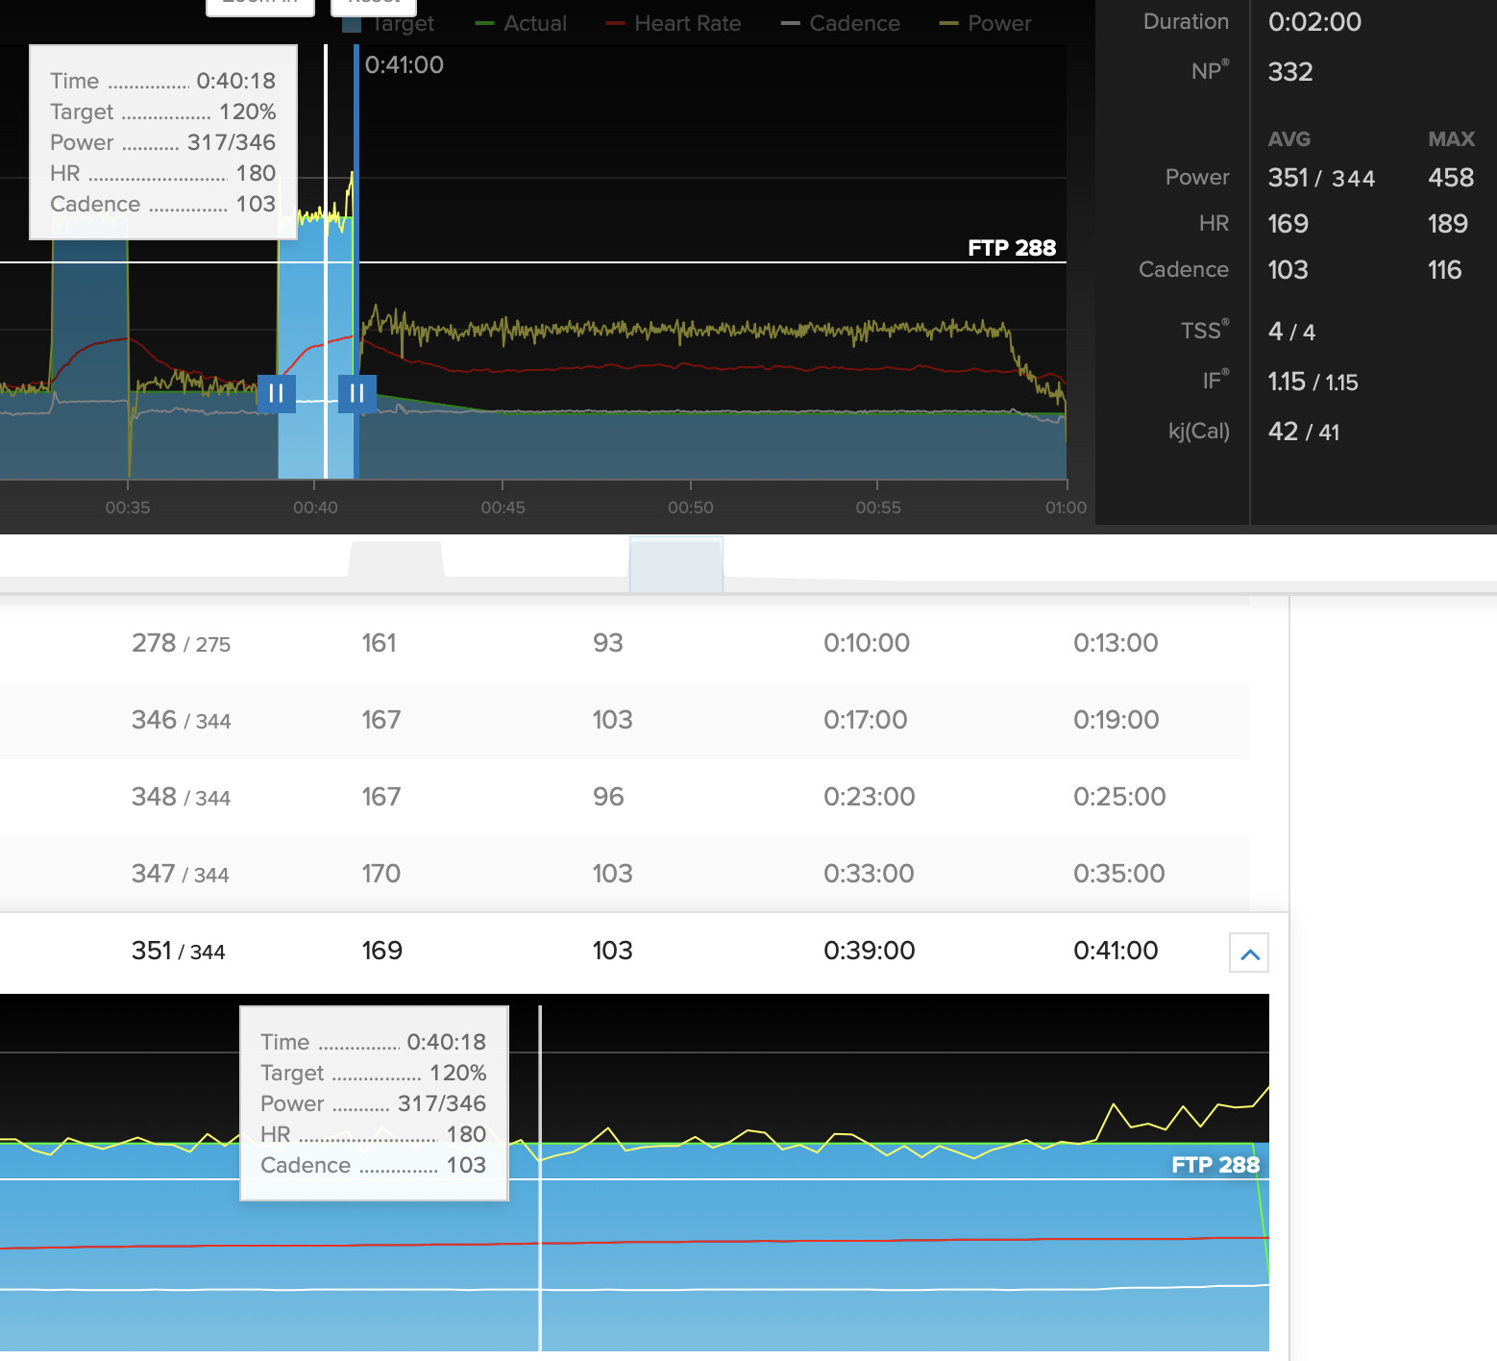The image size is (1497, 1361).
Task: Select the 347 / 344 power cell
Action: coord(181,874)
